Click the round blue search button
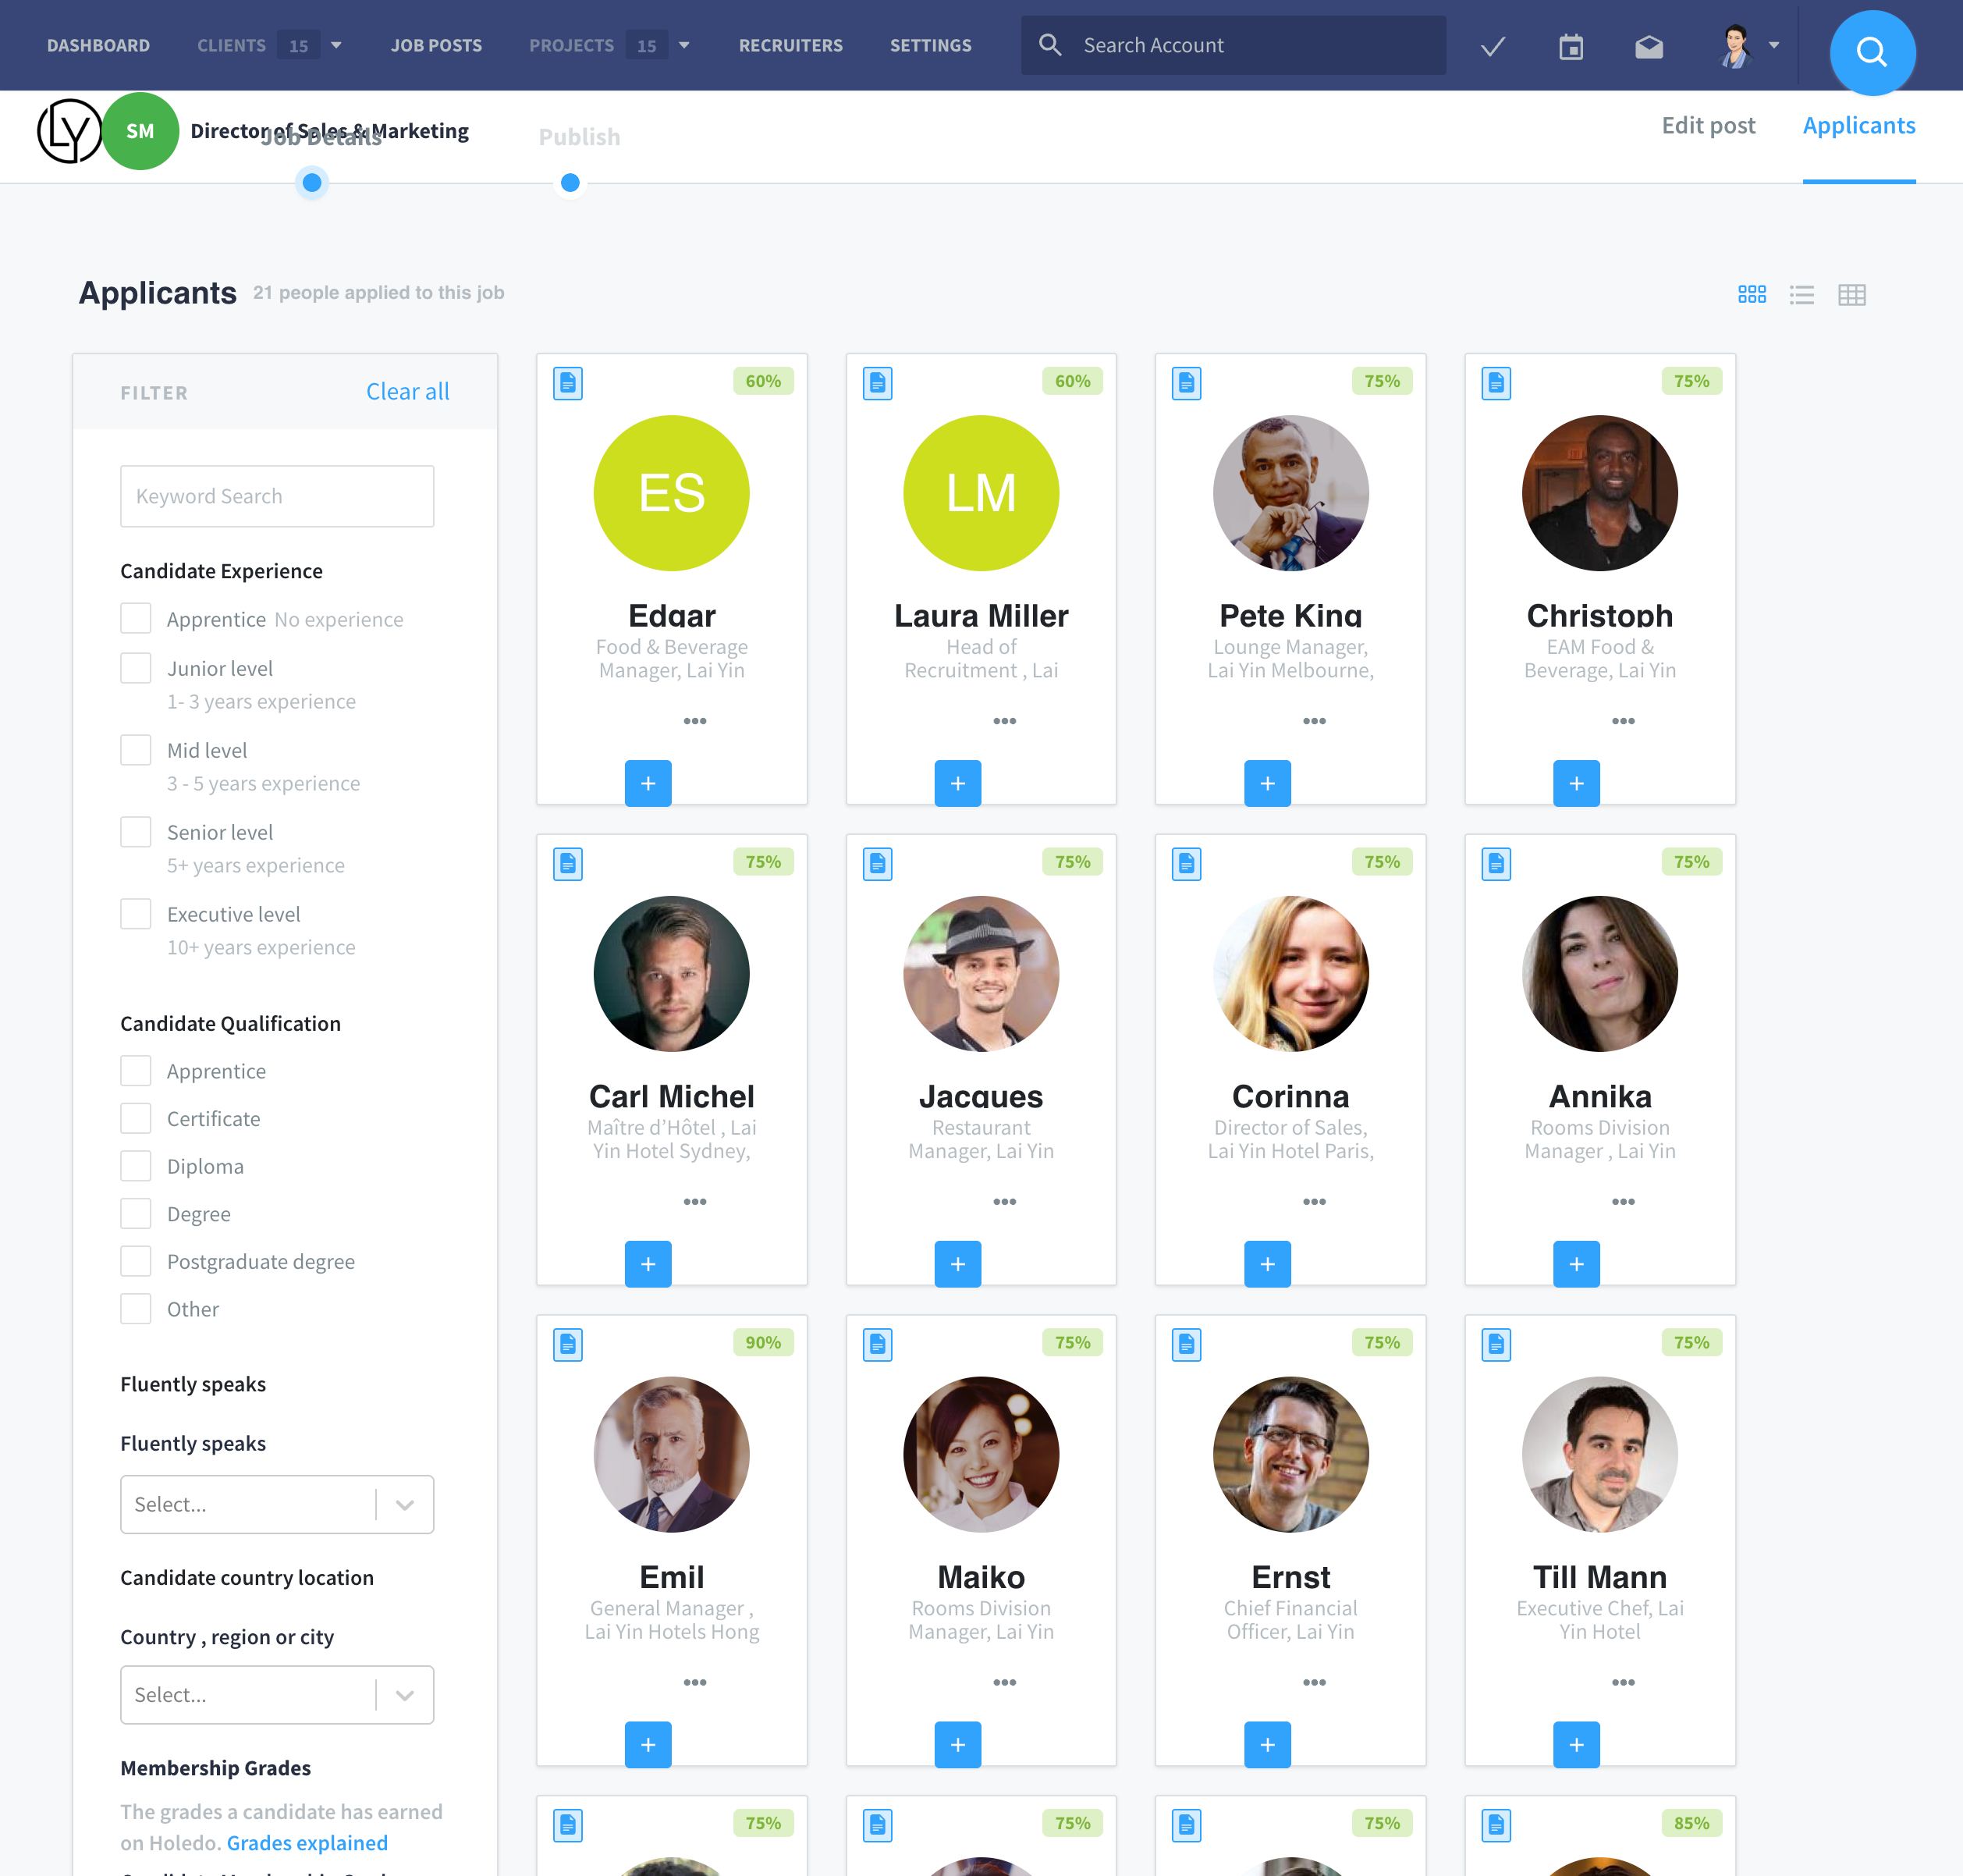 click(x=1872, y=52)
